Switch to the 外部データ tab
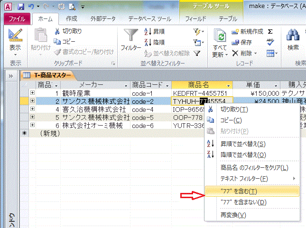306x228 pixels. (103, 19)
